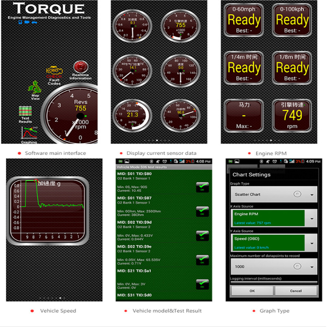This screenshot has width=327, height=327.
Task: Select the 1000 datapoints radio button
Action: 297,267
